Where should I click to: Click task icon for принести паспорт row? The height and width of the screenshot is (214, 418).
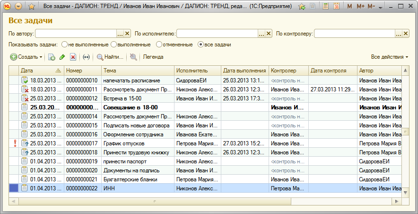[24, 161]
